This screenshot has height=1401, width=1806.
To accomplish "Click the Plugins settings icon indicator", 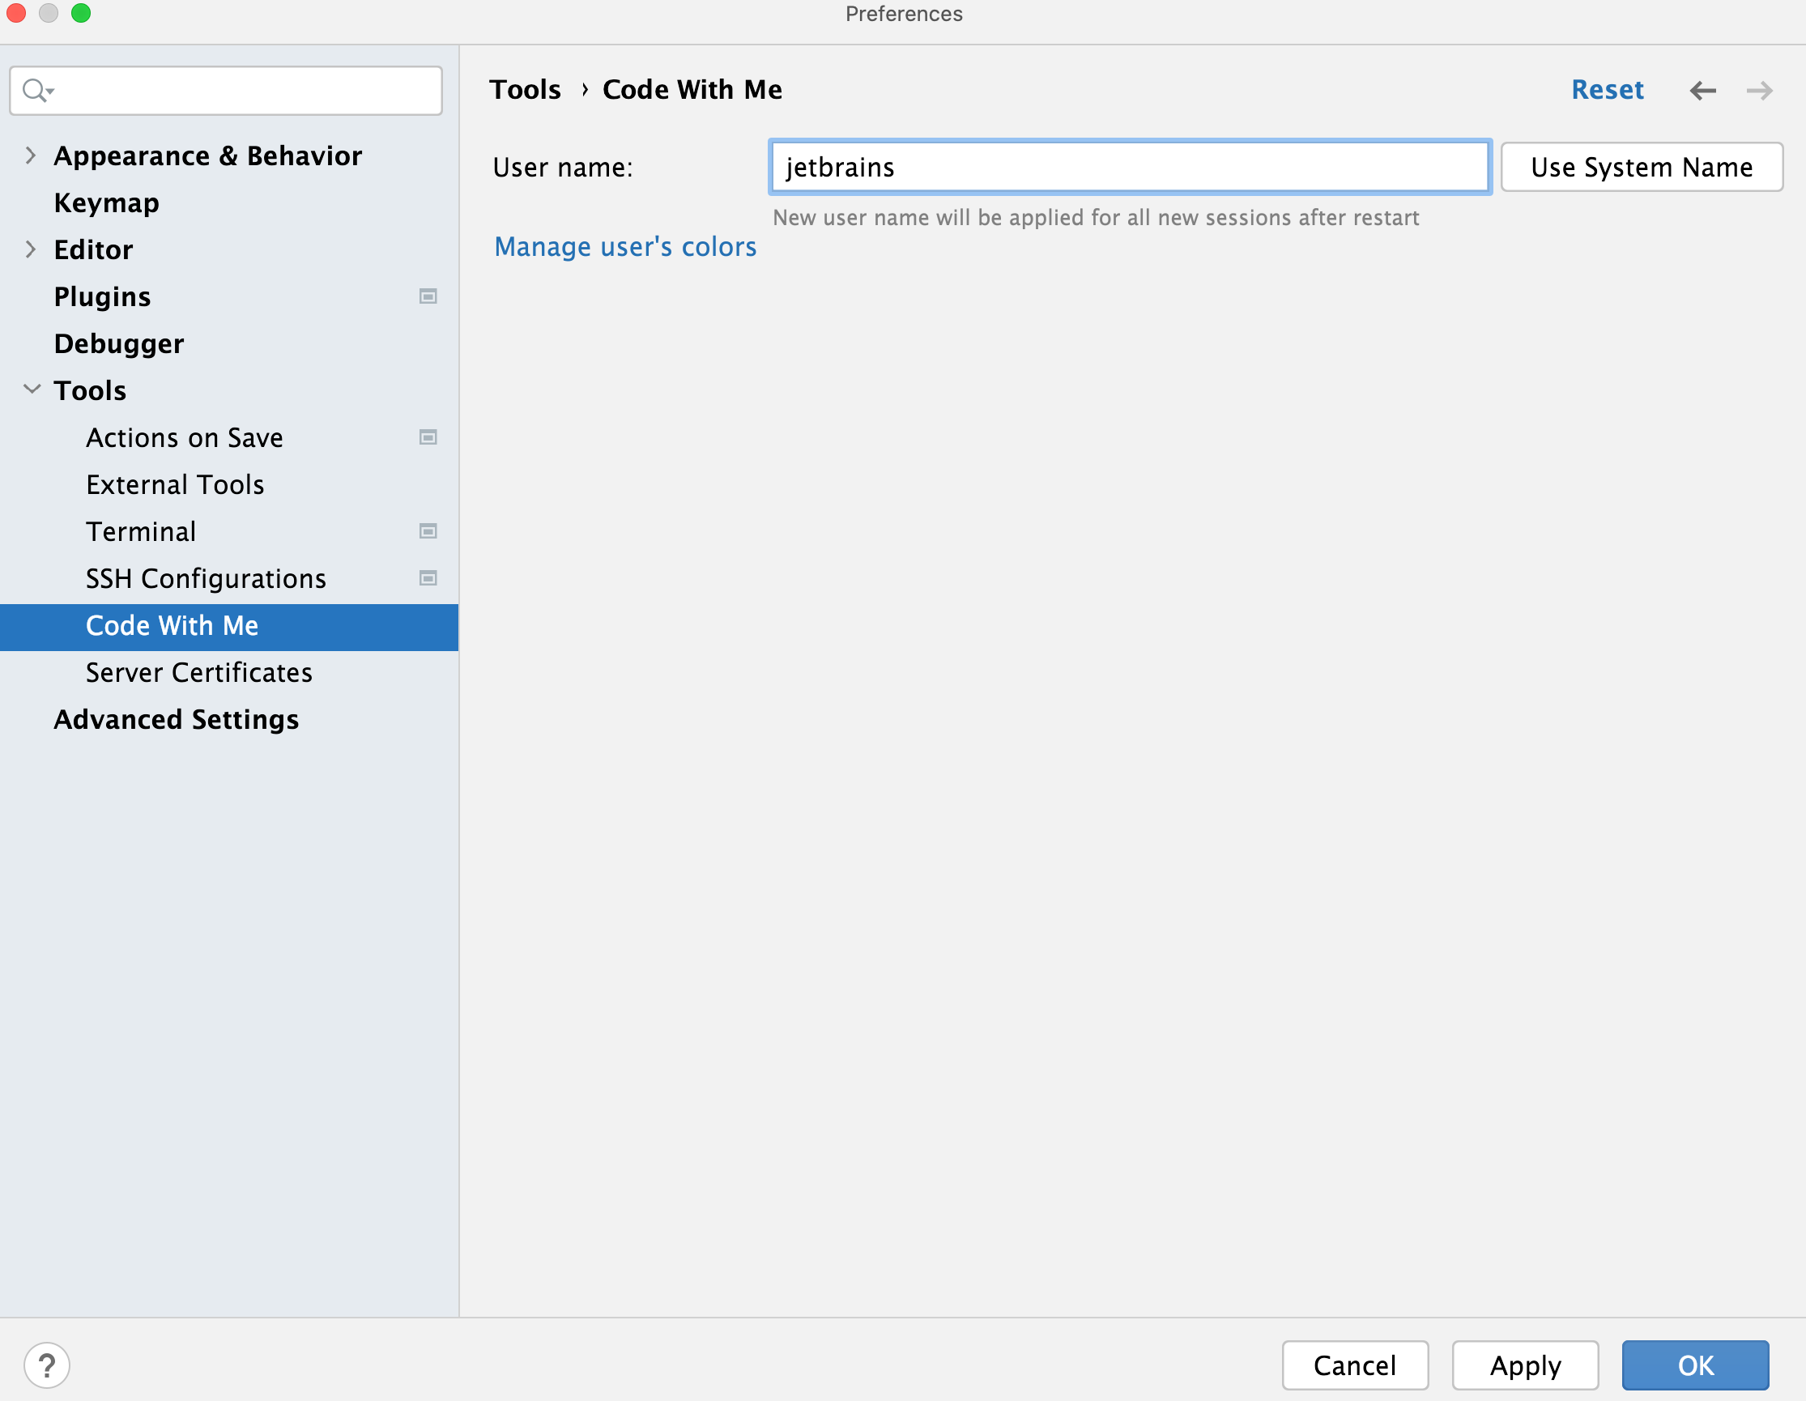I will tap(427, 295).
